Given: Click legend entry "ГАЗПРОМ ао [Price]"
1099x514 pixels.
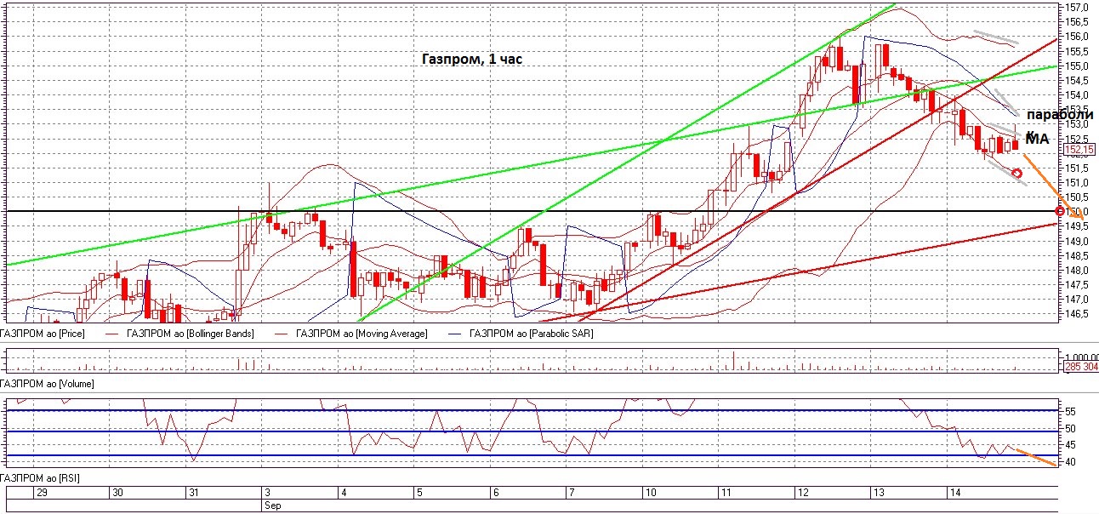Looking at the screenshot, I should (43, 334).
